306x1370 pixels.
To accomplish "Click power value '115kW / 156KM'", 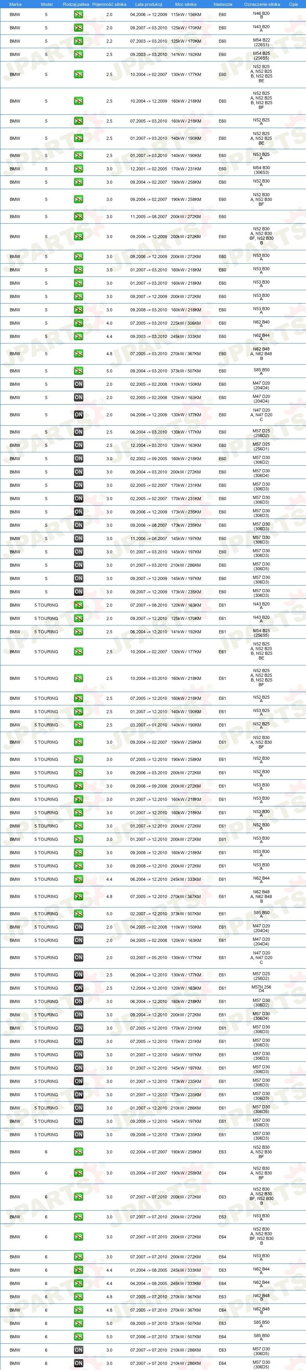I will click(186, 15).
